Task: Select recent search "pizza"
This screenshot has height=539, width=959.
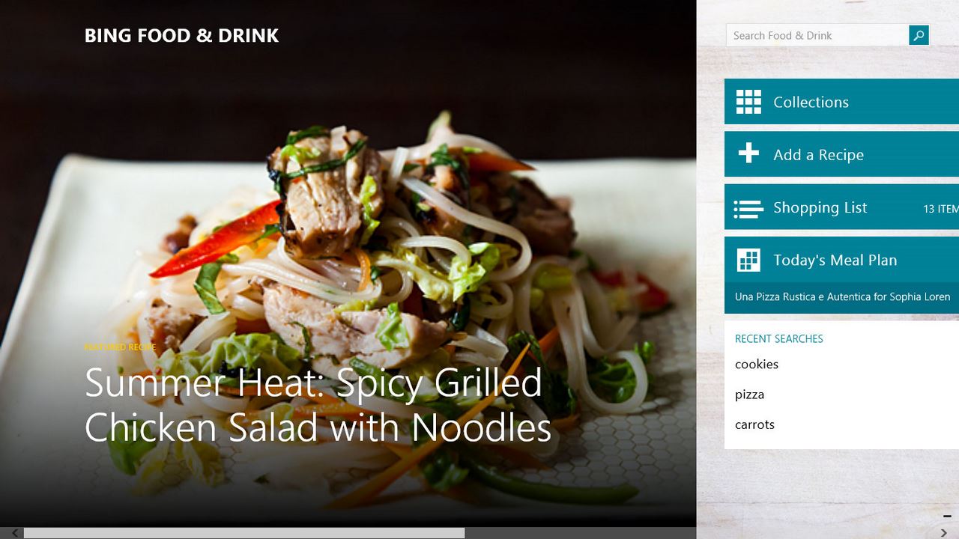Action: tap(749, 395)
